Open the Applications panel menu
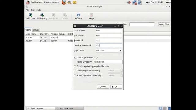This screenshot has width=196, height=110. tap(36, 2)
